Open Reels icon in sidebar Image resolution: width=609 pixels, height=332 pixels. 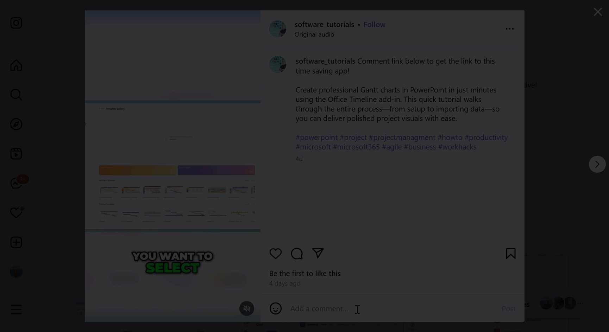16,154
